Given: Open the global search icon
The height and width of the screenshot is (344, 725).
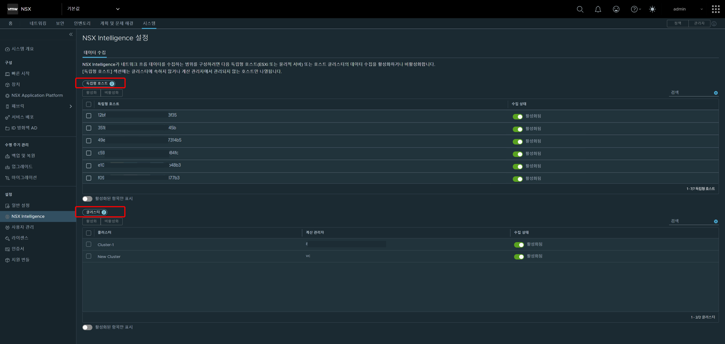Looking at the screenshot, I should pos(580,9).
